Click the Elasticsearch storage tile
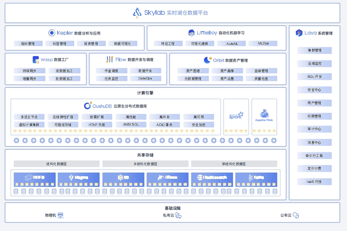 212,180
